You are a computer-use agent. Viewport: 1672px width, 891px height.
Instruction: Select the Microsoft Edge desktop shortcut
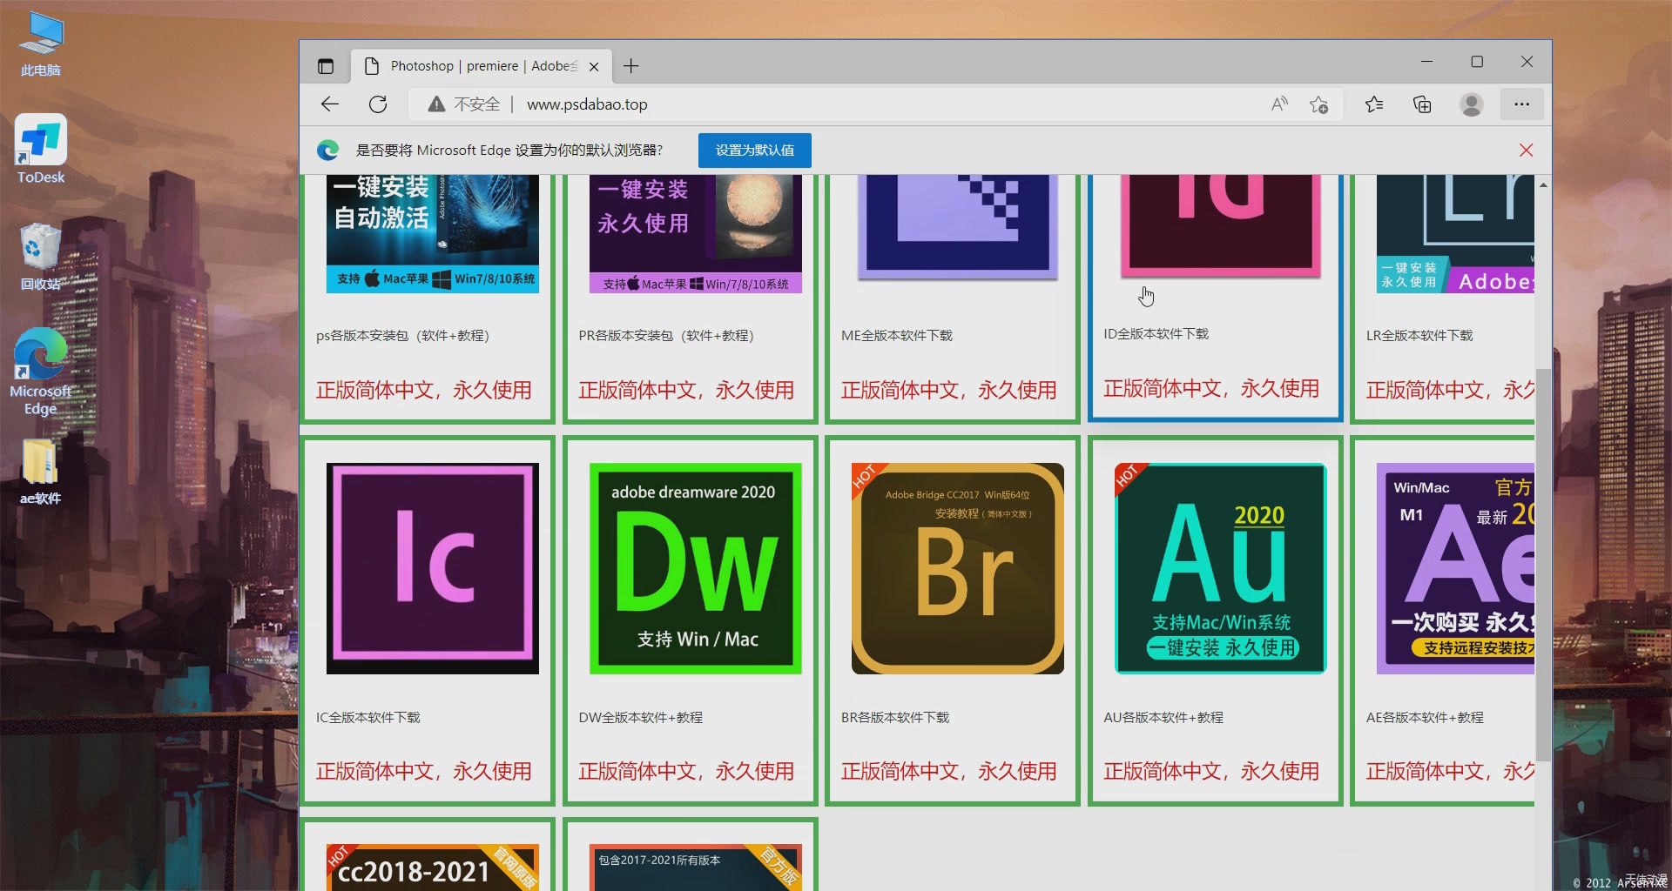click(41, 372)
